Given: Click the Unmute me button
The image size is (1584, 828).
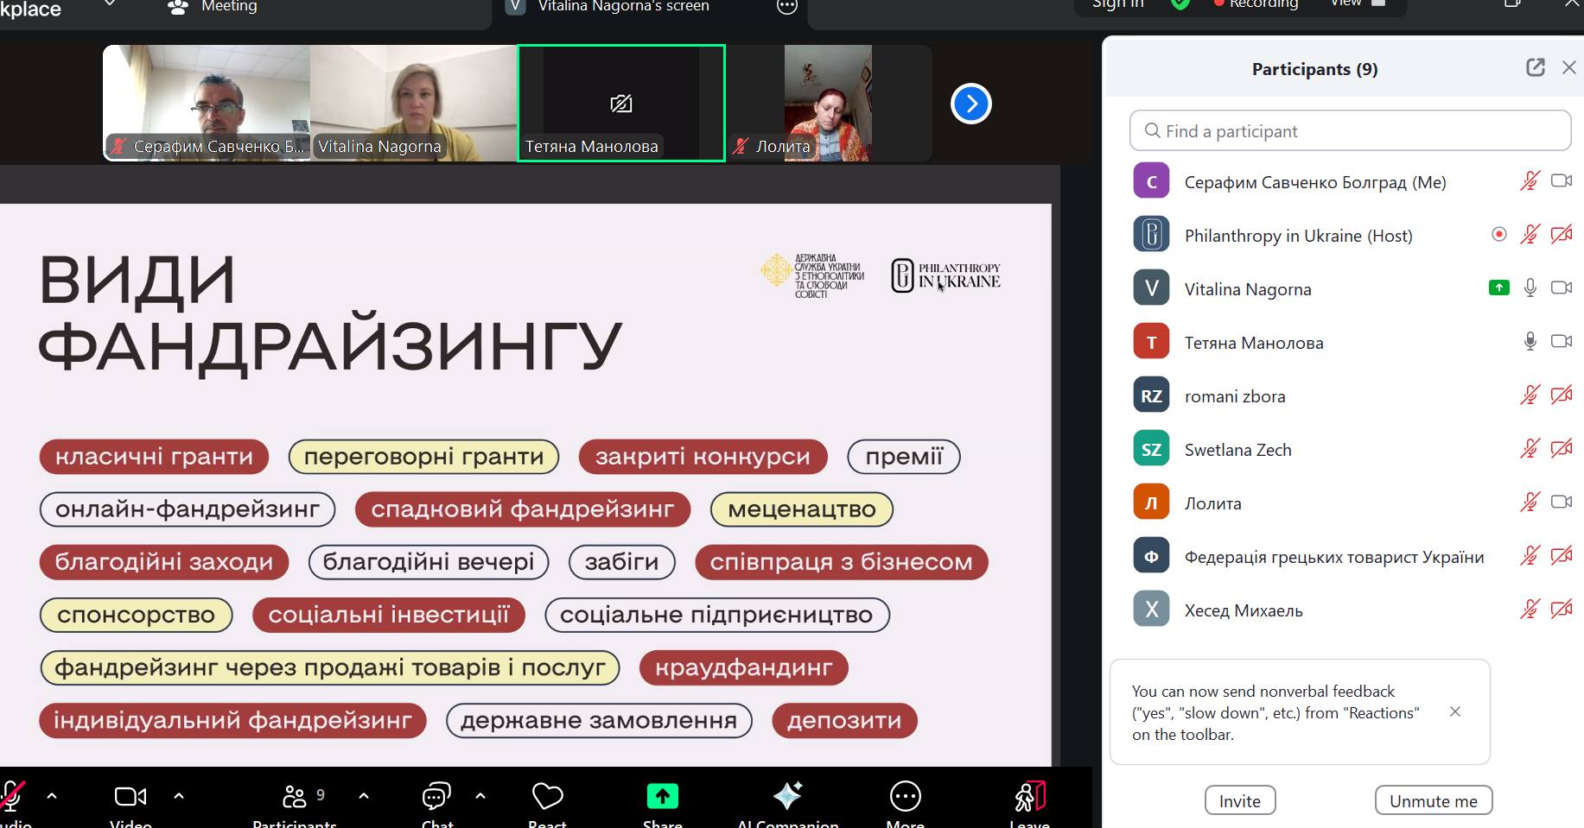Looking at the screenshot, I should pos(1433,800).
